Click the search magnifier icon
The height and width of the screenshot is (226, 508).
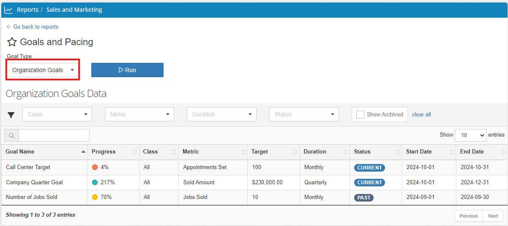pos(11,135)
